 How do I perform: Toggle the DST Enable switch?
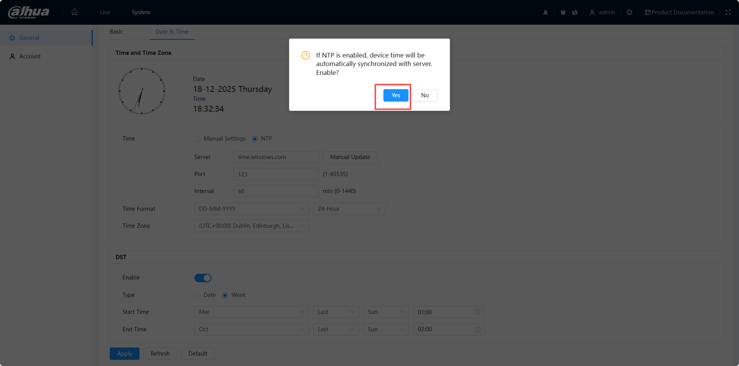[203, 278]
